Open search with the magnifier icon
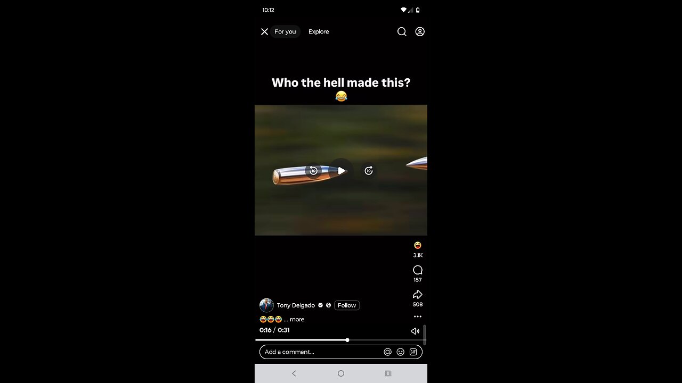 [402, 32]
